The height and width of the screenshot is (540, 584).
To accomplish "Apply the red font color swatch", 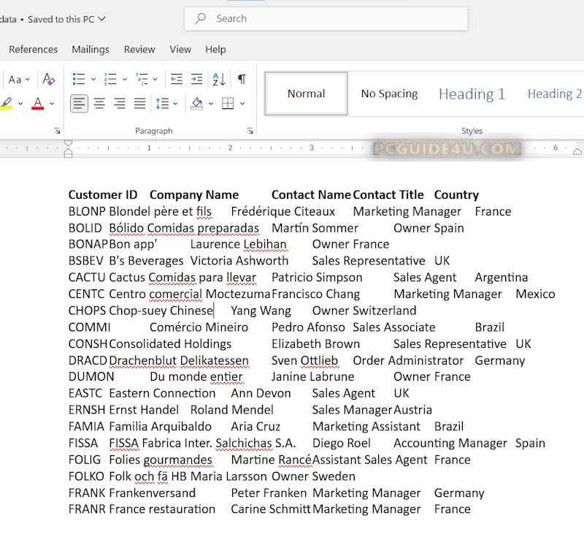I will [x=37, y=103].
